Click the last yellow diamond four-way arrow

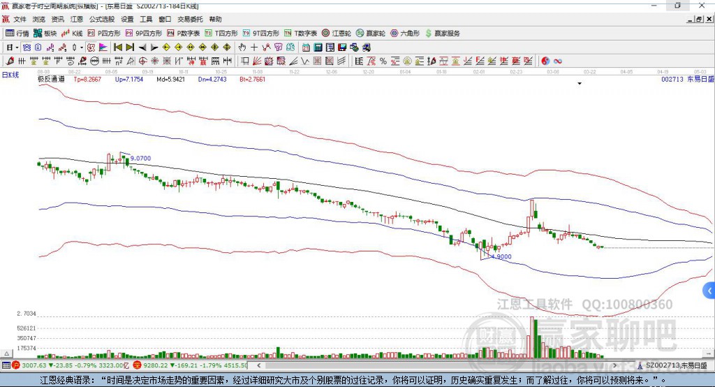[227, 48]
